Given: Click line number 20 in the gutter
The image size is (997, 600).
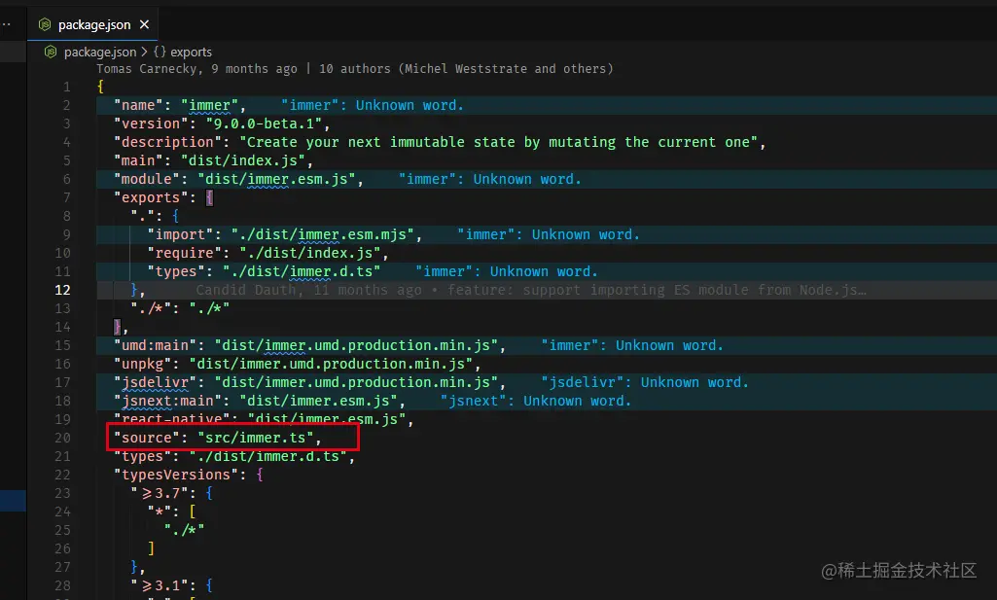Looking at the screenshot, I should (x=63, y=438).
